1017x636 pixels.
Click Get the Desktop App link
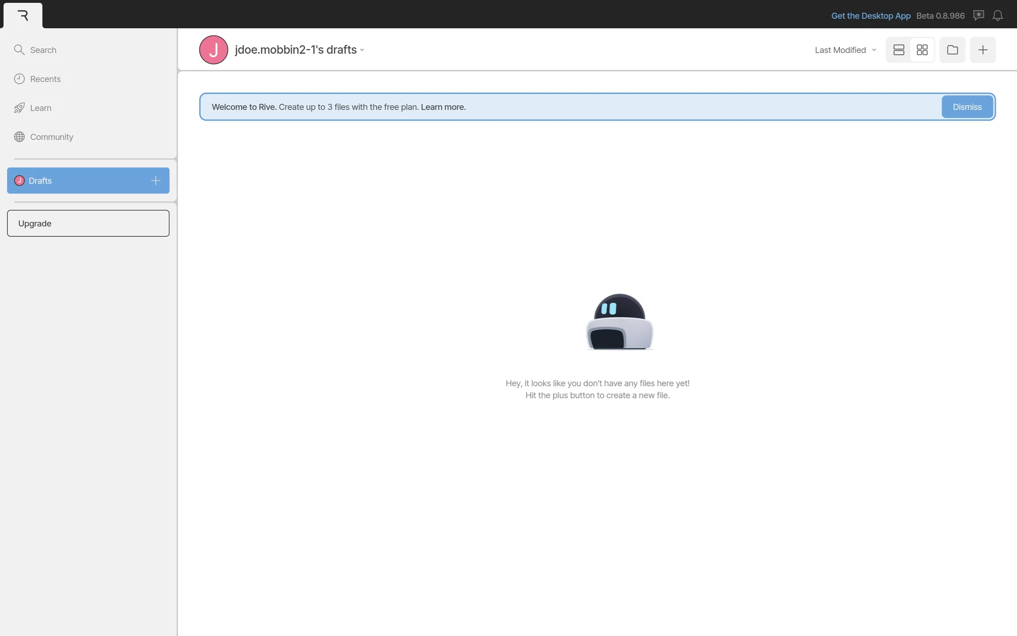870,16
